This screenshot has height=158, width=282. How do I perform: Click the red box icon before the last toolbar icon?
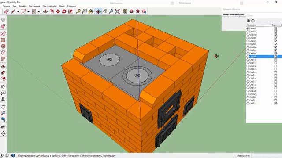coord(138,11)
